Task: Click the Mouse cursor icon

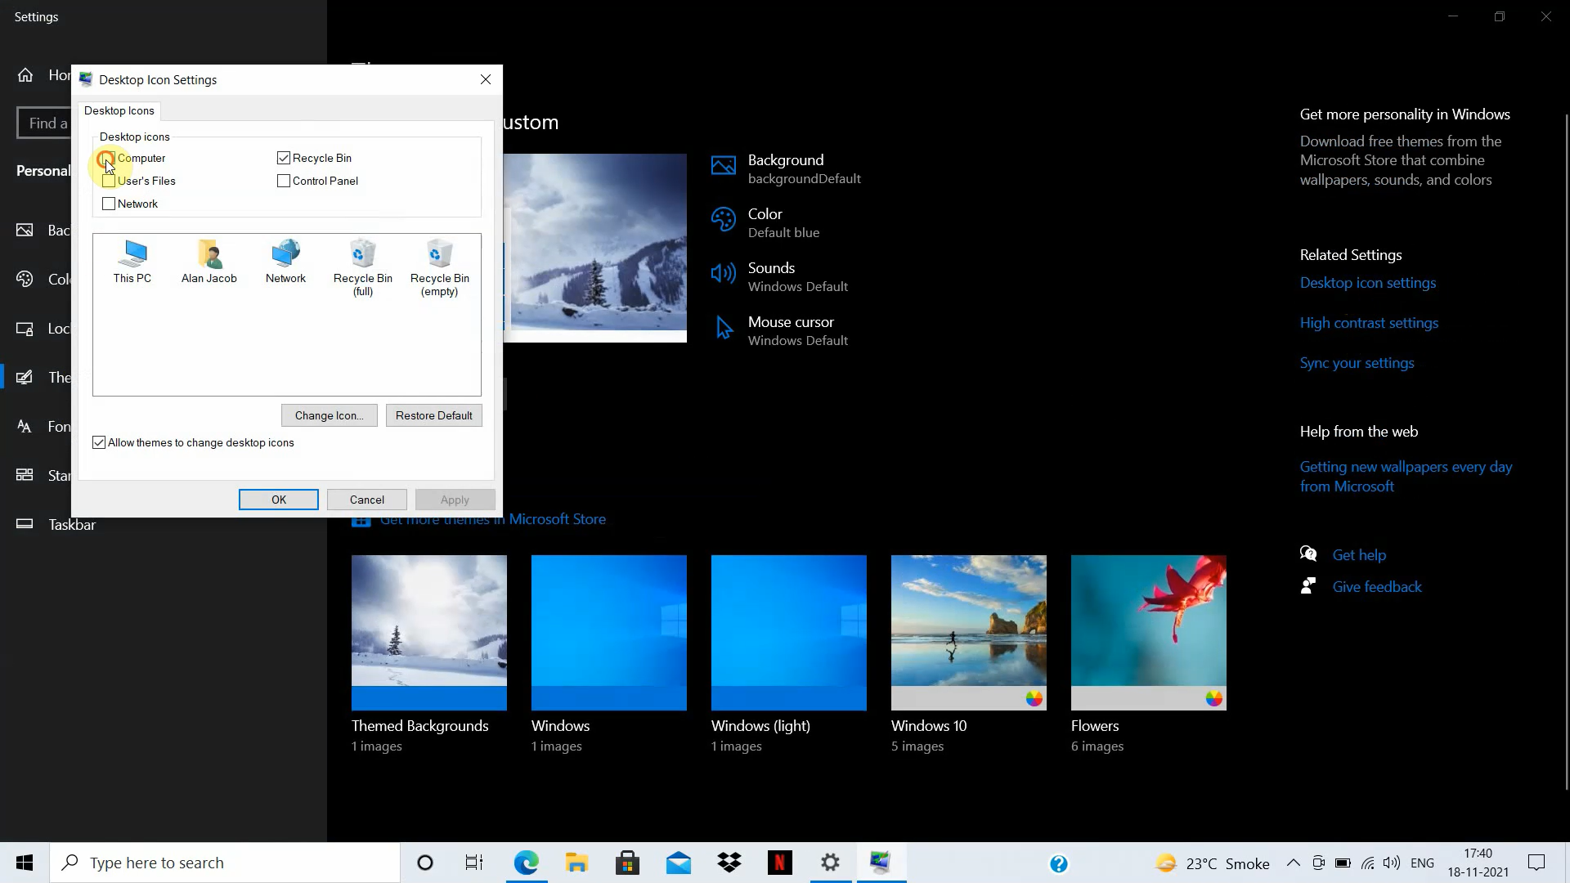Action: pyautogui.click(x=723, y=327)
